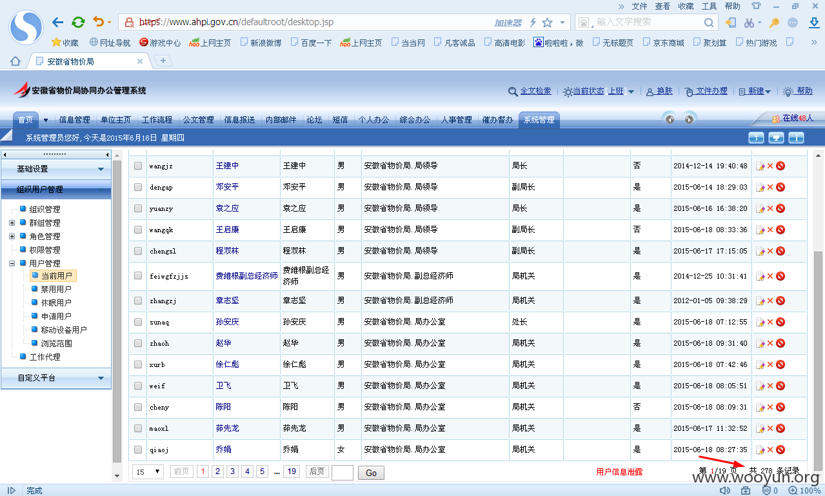Tick the checkbox for wangjz

point(138,166)
